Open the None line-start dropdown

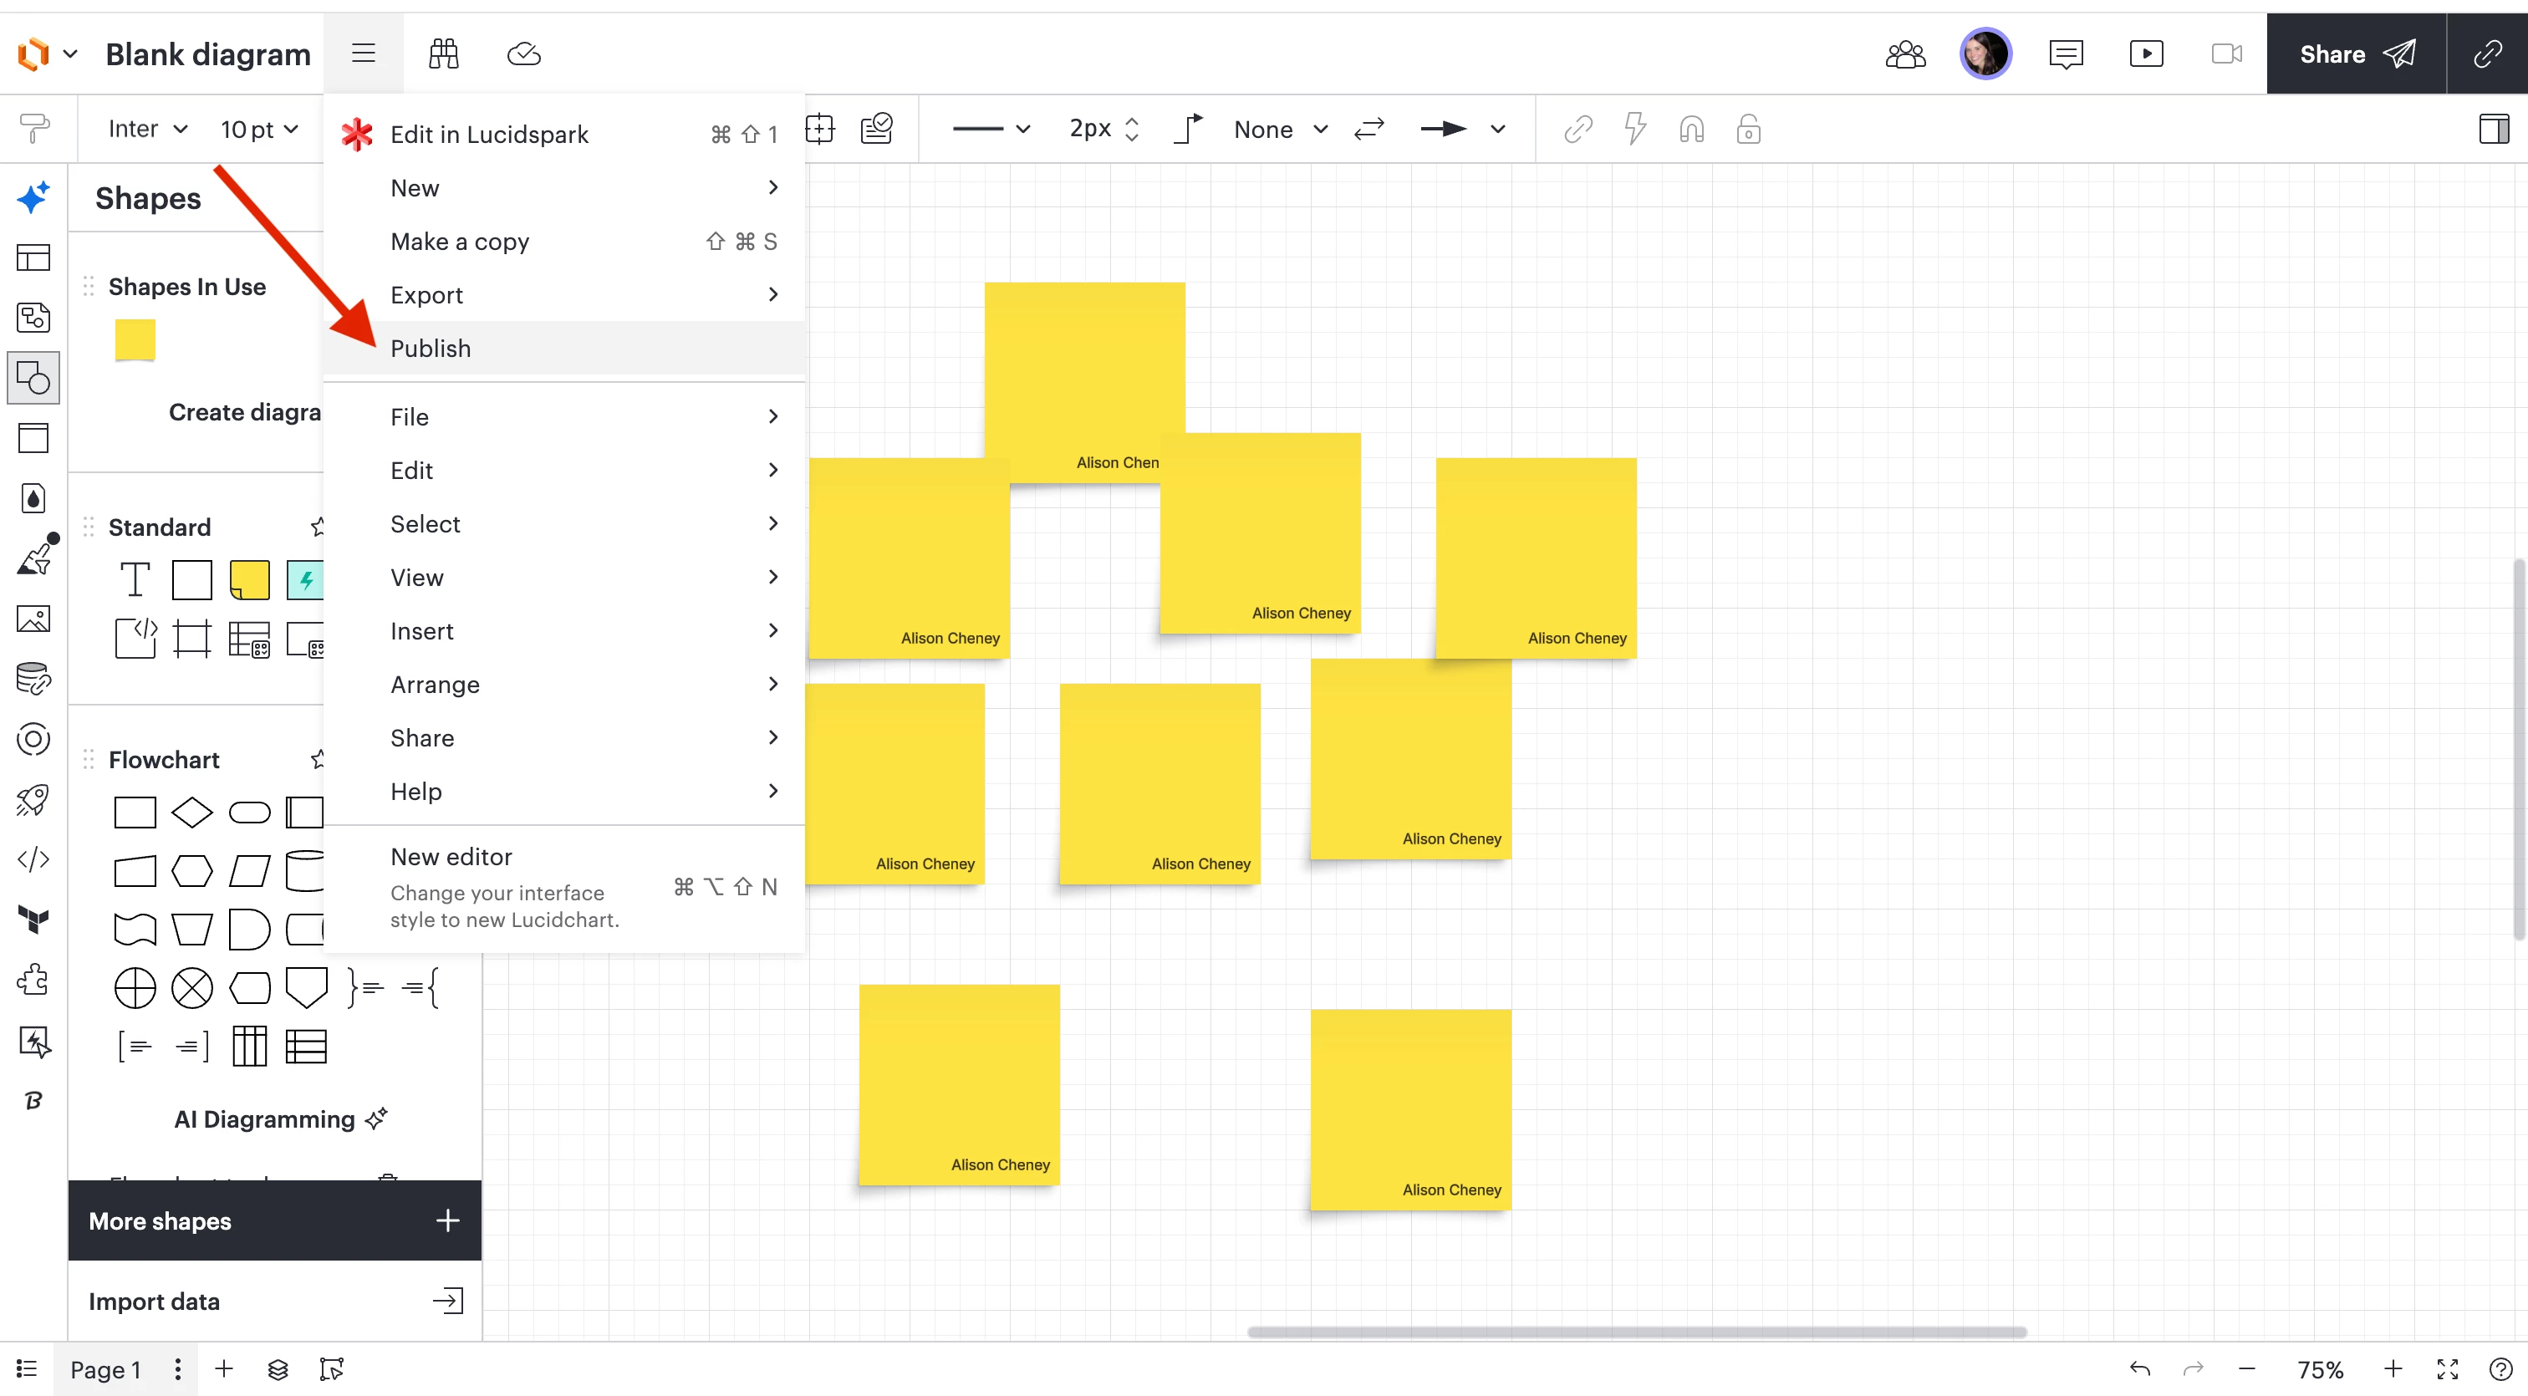[1281, 129]
